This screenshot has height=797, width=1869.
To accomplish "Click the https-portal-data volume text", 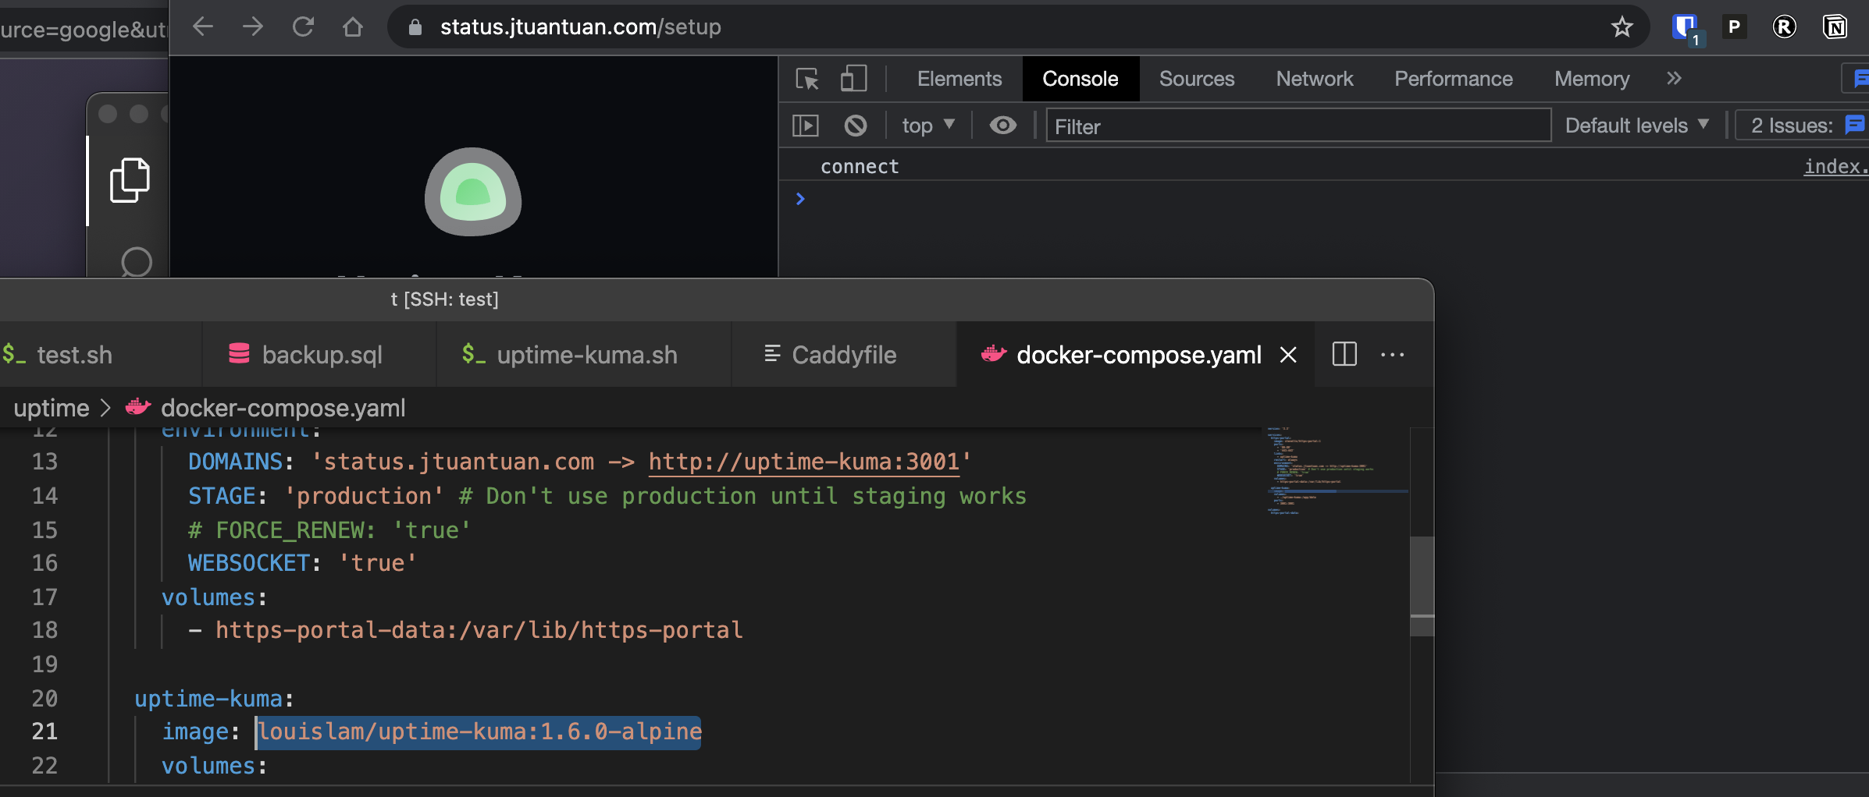I will pos(479,630).
